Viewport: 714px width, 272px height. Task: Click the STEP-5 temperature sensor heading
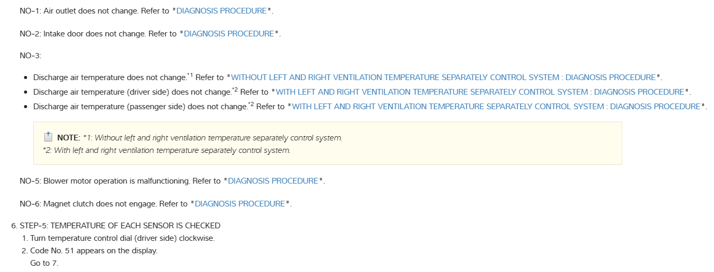[x=120, y=226]
